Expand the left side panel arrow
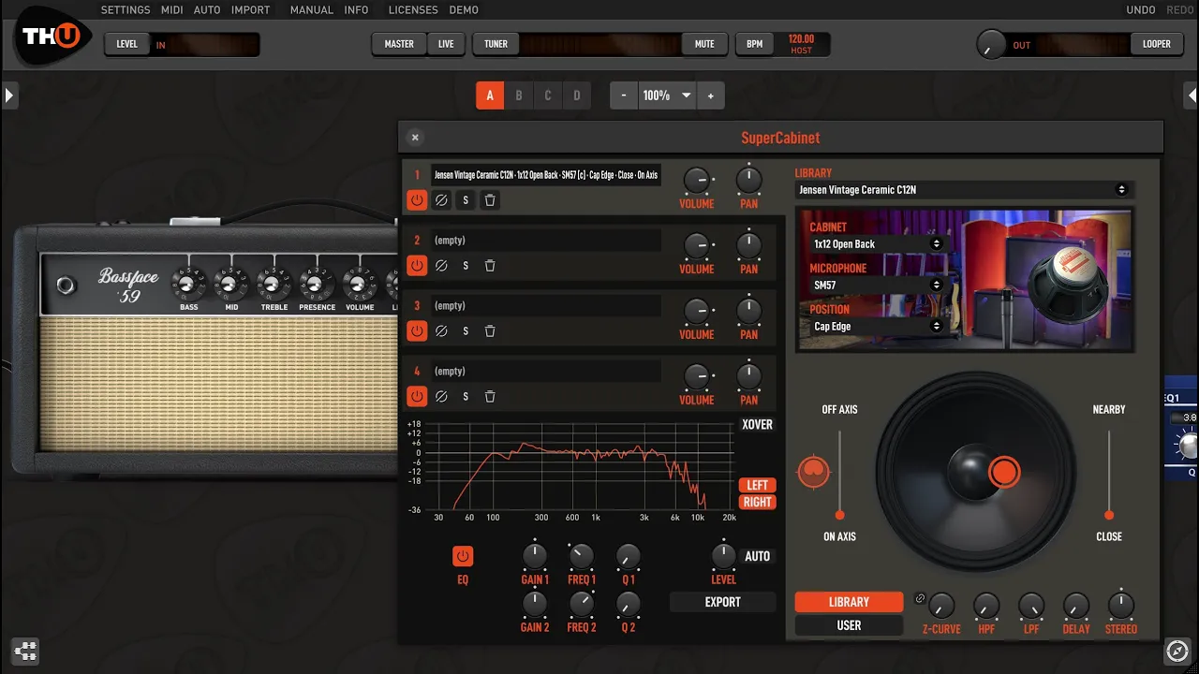1199x674 pixels. [9, 95]
